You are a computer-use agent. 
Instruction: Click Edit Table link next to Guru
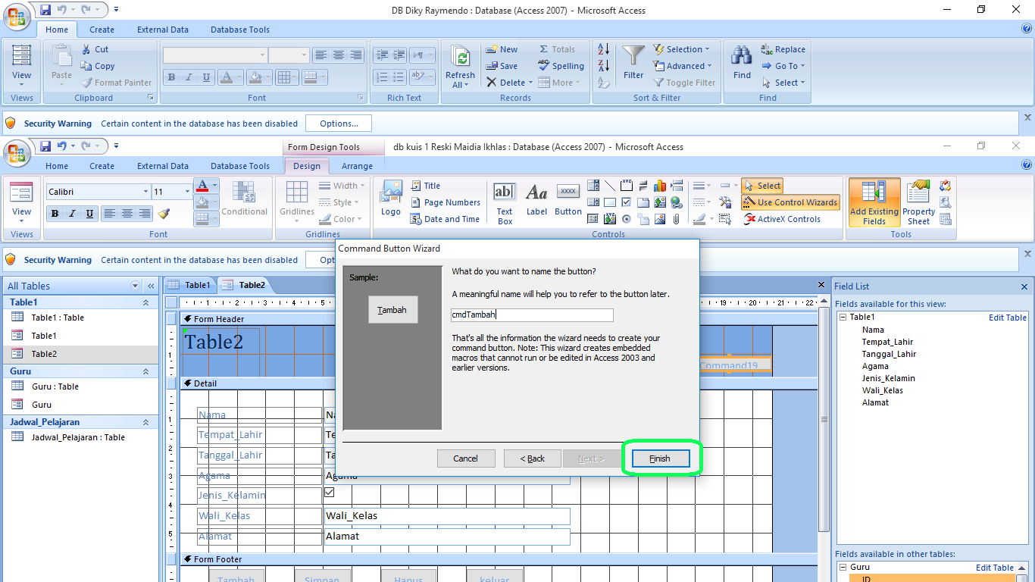click(995, 568)
